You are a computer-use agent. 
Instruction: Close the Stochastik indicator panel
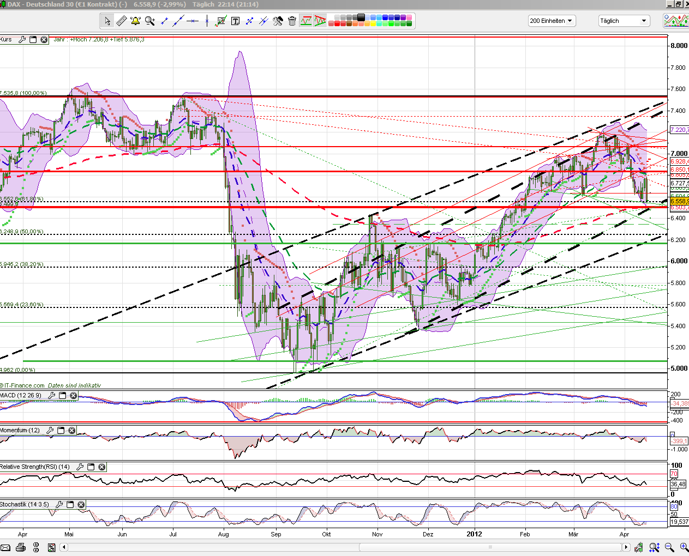(x=81, y=504)
